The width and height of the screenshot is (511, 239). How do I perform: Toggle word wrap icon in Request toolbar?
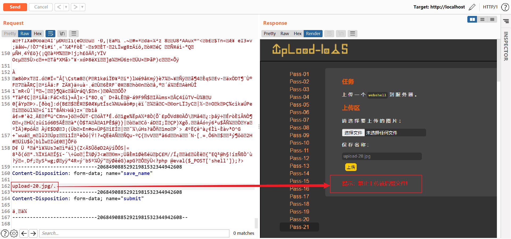[x=50, y=33]
